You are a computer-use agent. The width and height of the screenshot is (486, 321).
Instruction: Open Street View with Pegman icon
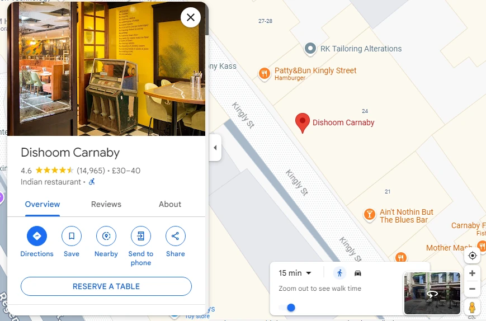point(473,307)
